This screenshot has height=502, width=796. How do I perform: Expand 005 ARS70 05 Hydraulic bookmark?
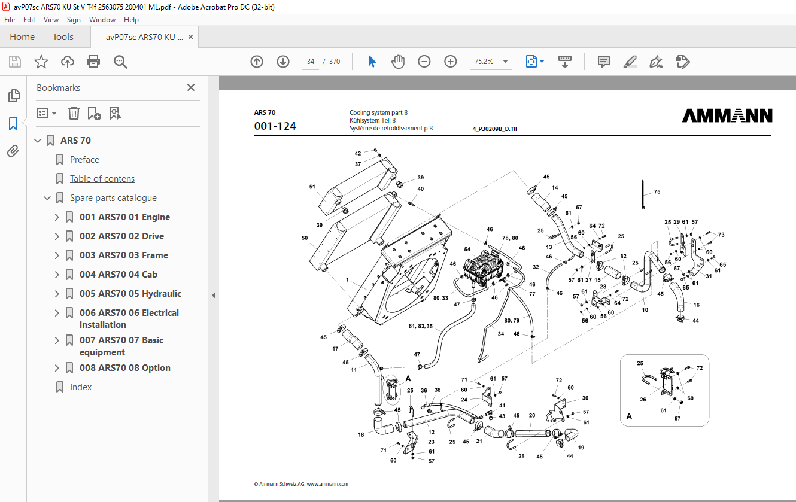click(x=57, y=294)
